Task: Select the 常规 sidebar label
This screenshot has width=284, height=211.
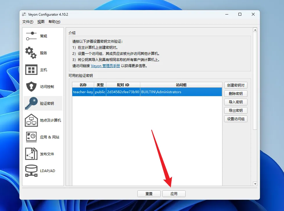Action: tap(44, 36)
